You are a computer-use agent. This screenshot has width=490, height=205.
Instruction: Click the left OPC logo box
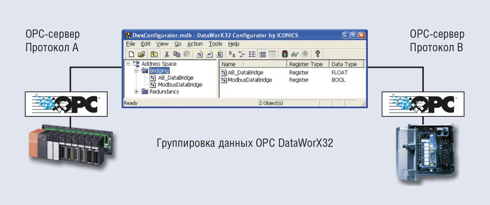coord(66,104)
